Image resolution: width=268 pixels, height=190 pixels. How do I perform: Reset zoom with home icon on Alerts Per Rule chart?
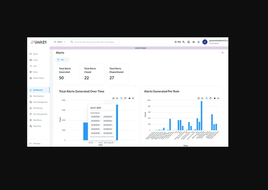215,98
